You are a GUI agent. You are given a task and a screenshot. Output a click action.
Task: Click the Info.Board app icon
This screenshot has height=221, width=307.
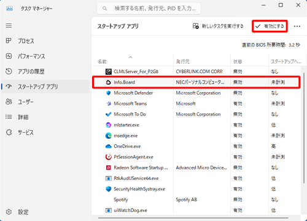108,82
